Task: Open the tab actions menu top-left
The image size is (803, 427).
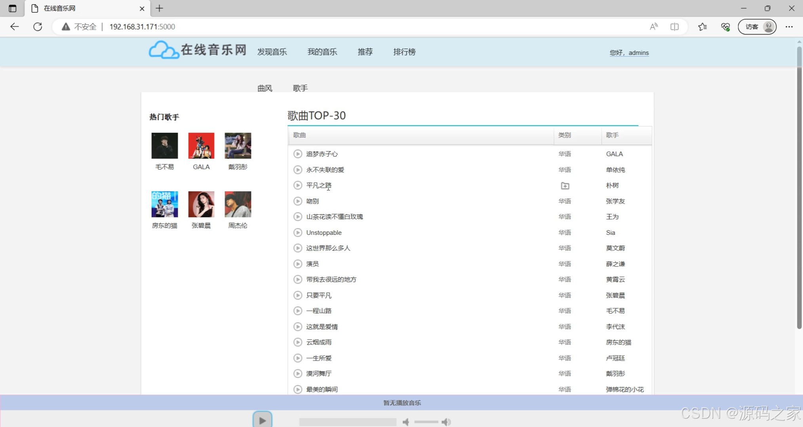Action: pos(12,8)
